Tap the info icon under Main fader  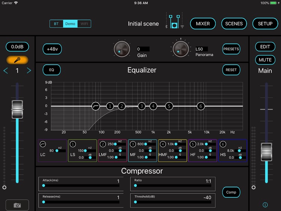point(265,205)
